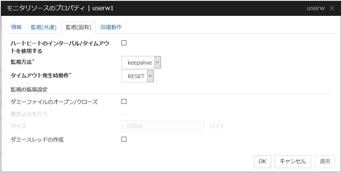Enable ハートビートのインターバル/タイムアウト checkbox
Viewport: 342px width, 173px height.
(x=124, y=43)
